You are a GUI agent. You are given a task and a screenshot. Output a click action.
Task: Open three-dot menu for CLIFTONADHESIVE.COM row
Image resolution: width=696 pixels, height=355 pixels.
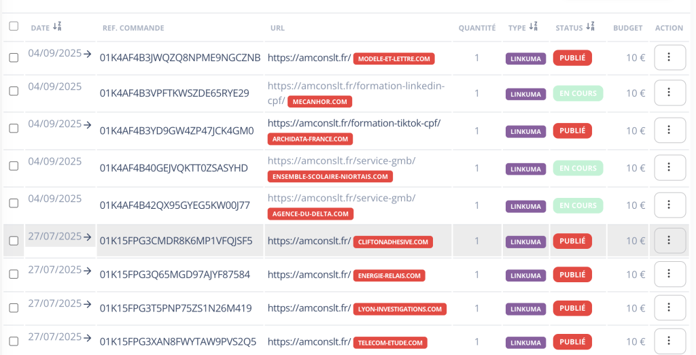coord(669,240)
